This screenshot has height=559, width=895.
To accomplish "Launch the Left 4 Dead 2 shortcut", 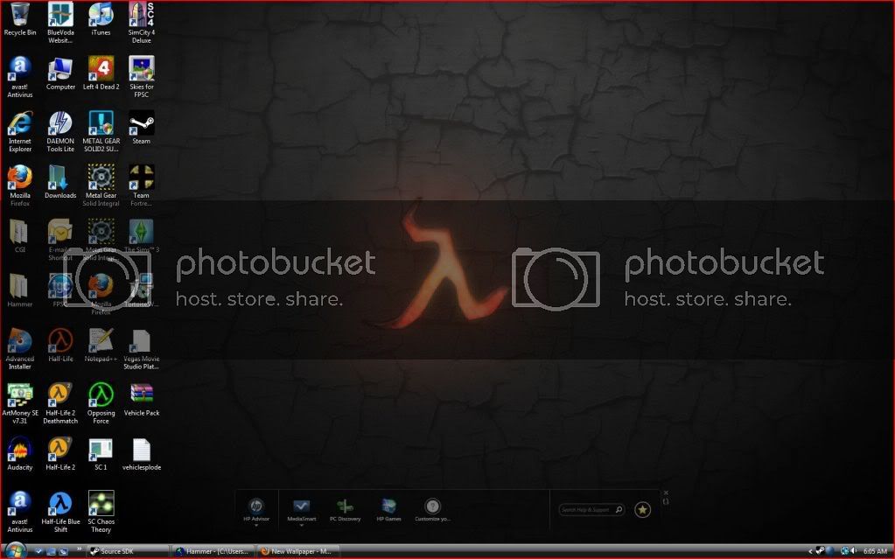I will coord(101,73).
